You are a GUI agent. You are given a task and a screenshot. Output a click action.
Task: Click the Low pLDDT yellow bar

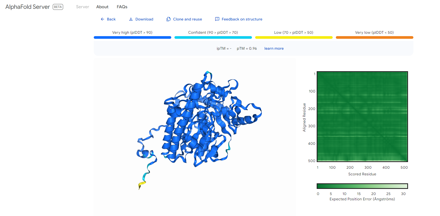[x=294, y=37]
